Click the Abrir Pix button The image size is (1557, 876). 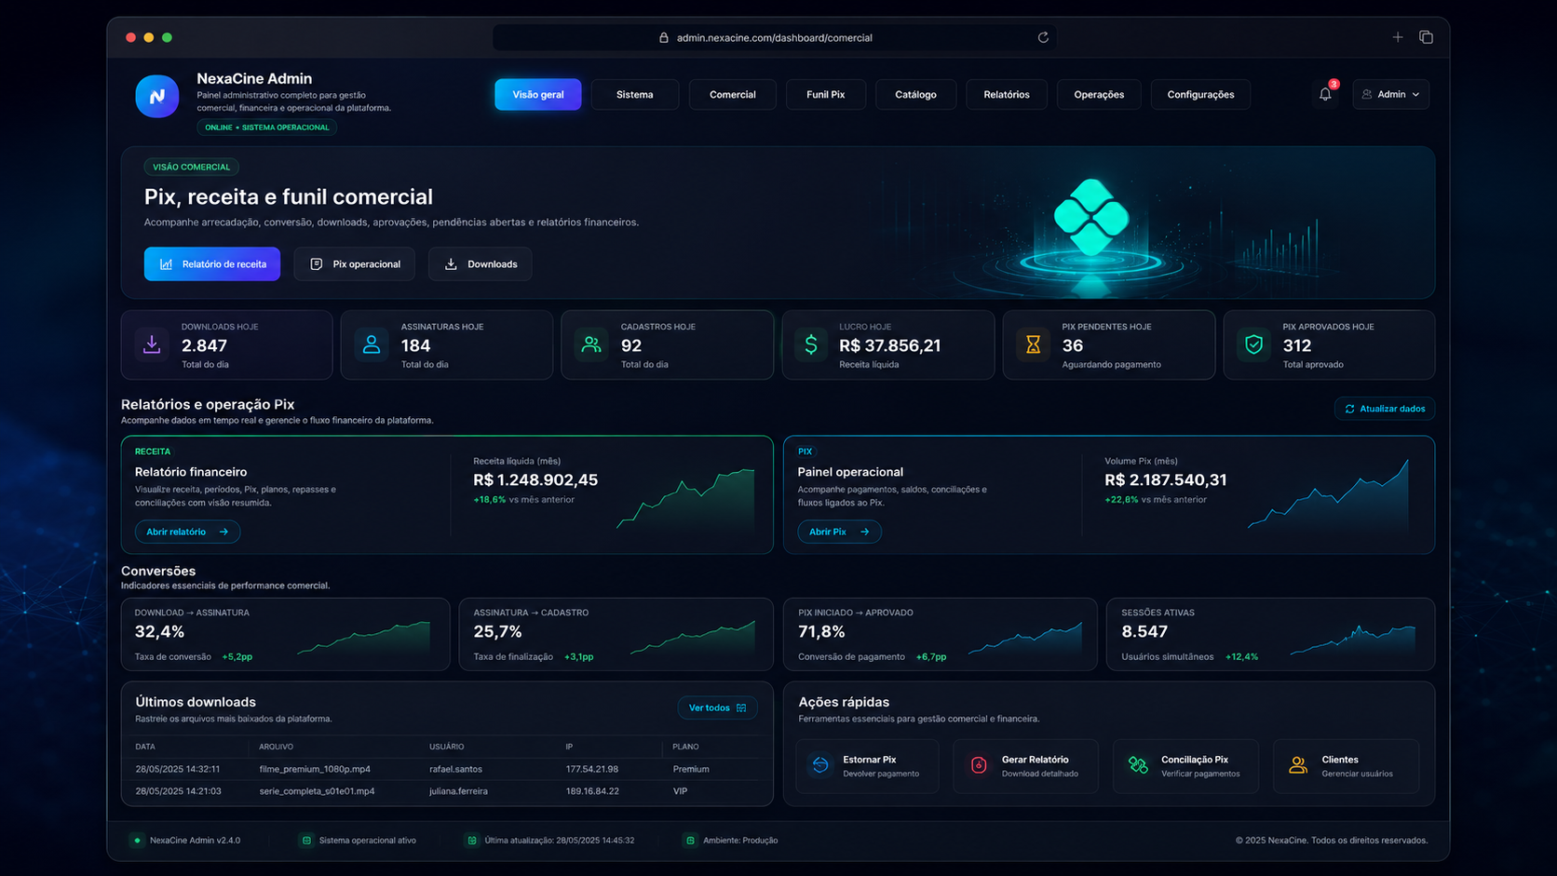(839, 532)
